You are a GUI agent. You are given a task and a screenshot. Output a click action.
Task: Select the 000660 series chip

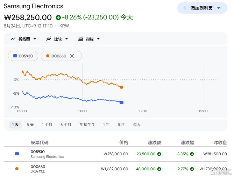[61, 56]
